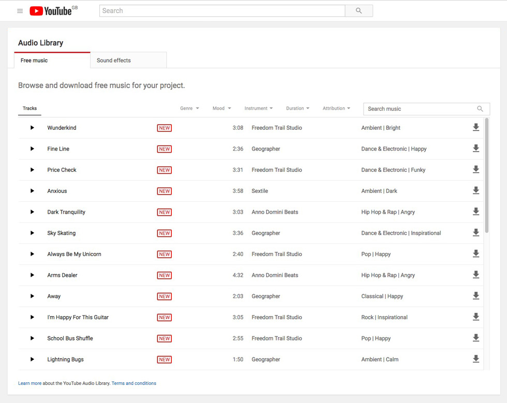The width and height of the screenshot is (507, 403).
Task: Focus the top YouTube Search field
Action: point(222,11)
